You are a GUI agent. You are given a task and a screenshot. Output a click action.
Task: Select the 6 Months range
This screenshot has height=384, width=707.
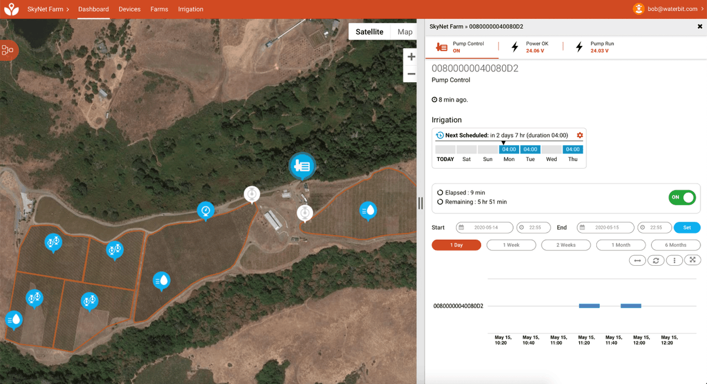(x=676, y=245)
